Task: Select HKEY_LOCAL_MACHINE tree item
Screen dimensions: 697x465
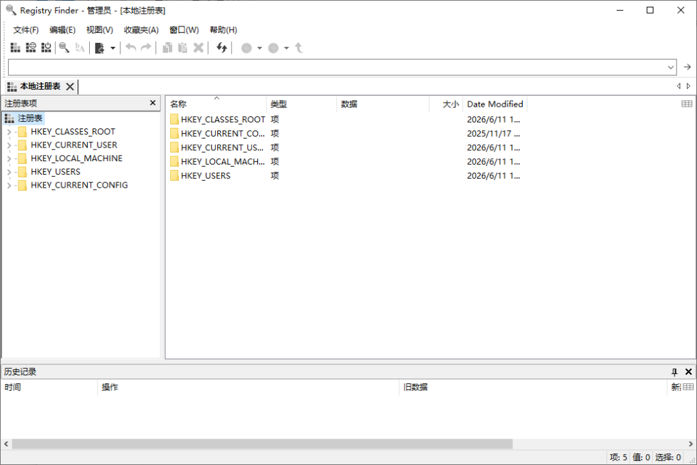Action: tap(76, 158)
